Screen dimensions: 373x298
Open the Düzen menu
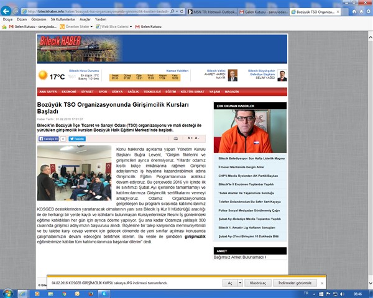(x=22, y=19)
